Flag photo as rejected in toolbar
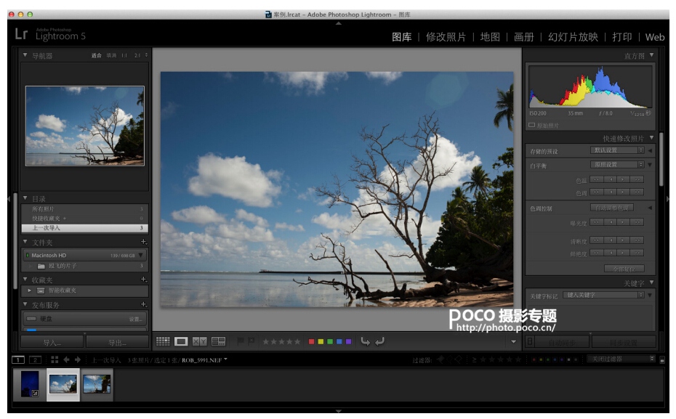 (x=251, y=341)
